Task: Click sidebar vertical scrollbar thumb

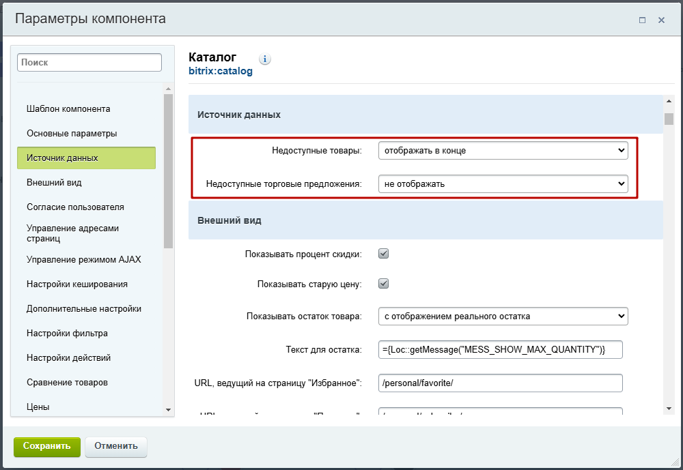Action: (x=168, y=171)
